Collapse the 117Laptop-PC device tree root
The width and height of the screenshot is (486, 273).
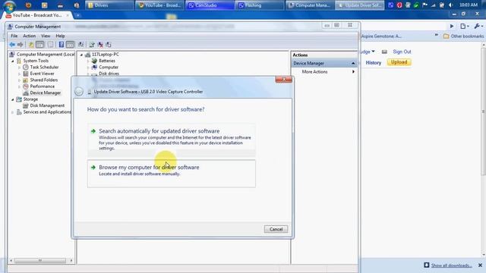(x=81, y=55)
